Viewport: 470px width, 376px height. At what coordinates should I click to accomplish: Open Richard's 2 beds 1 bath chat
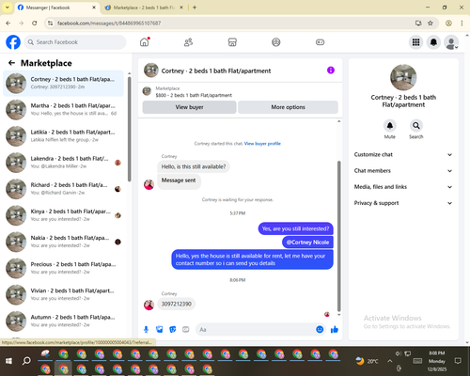[x=63, y=189]
